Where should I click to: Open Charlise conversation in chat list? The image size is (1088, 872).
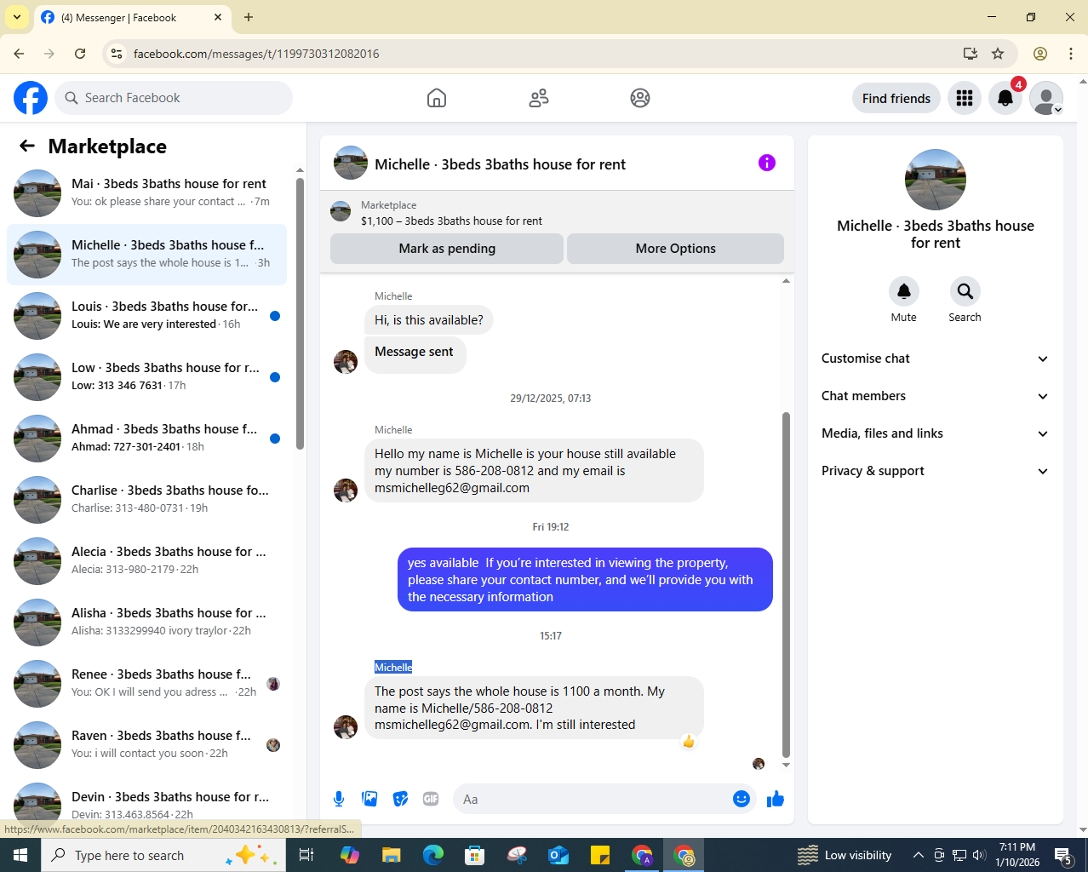[146, 500]
